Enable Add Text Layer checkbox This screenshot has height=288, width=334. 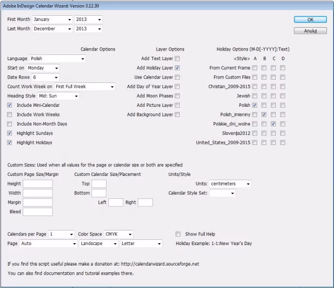pyautogui.click(x=177, y=59)
